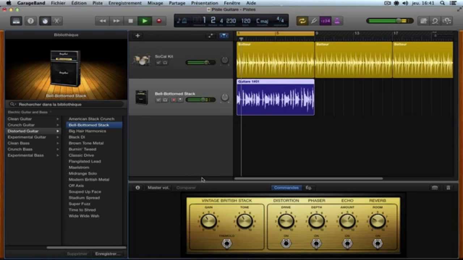Click the Bell-Bottomed Stack pan knob
This screenshot has height=260, width=463.
pos(225,97)
